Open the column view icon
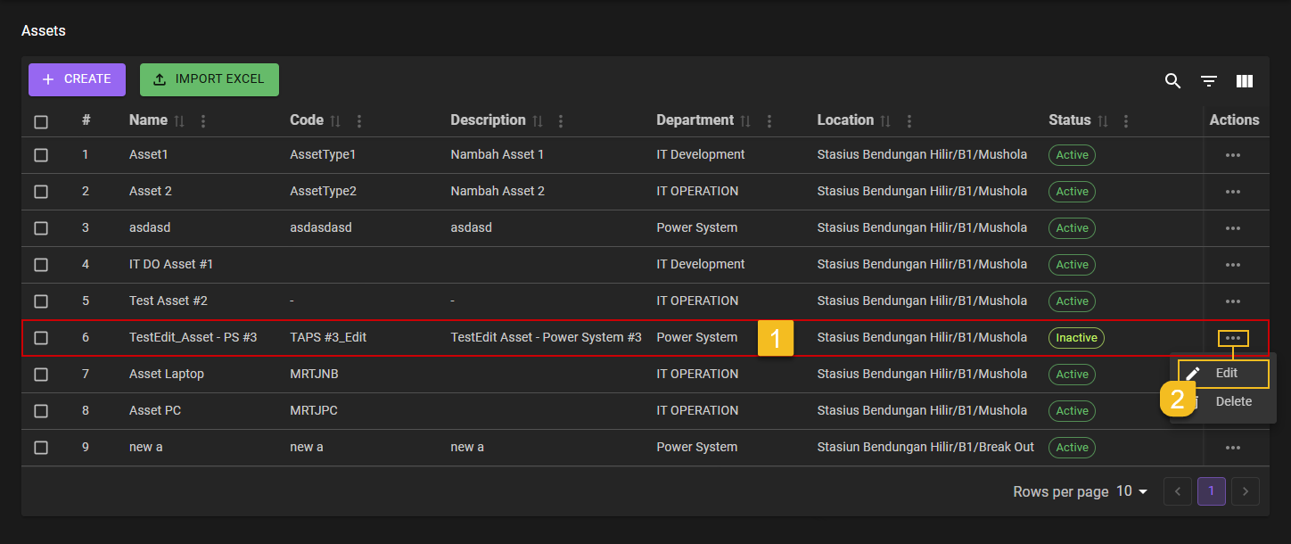The width and height of the screenshot is (1291, 544). click(x=1245, y=81)
